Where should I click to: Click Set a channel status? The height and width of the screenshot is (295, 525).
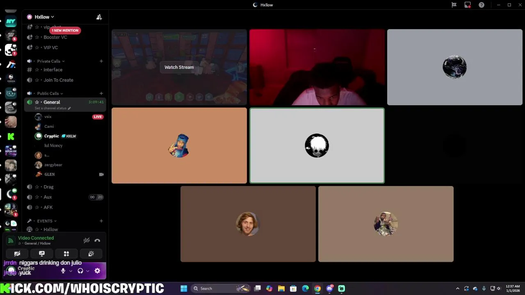coord(52,108)
